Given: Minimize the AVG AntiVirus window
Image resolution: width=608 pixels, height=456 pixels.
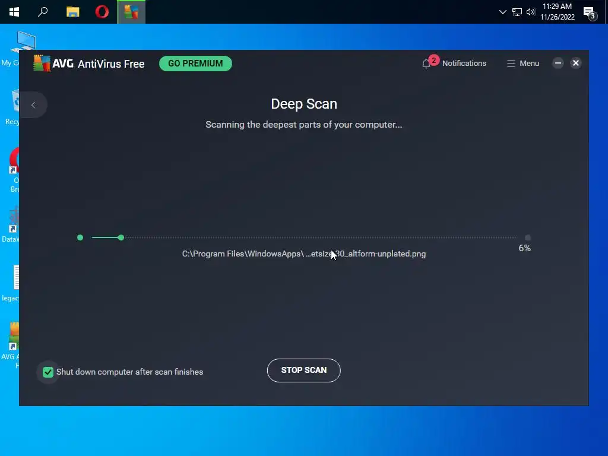Looking at the screenshot, I should click(558, 63).
